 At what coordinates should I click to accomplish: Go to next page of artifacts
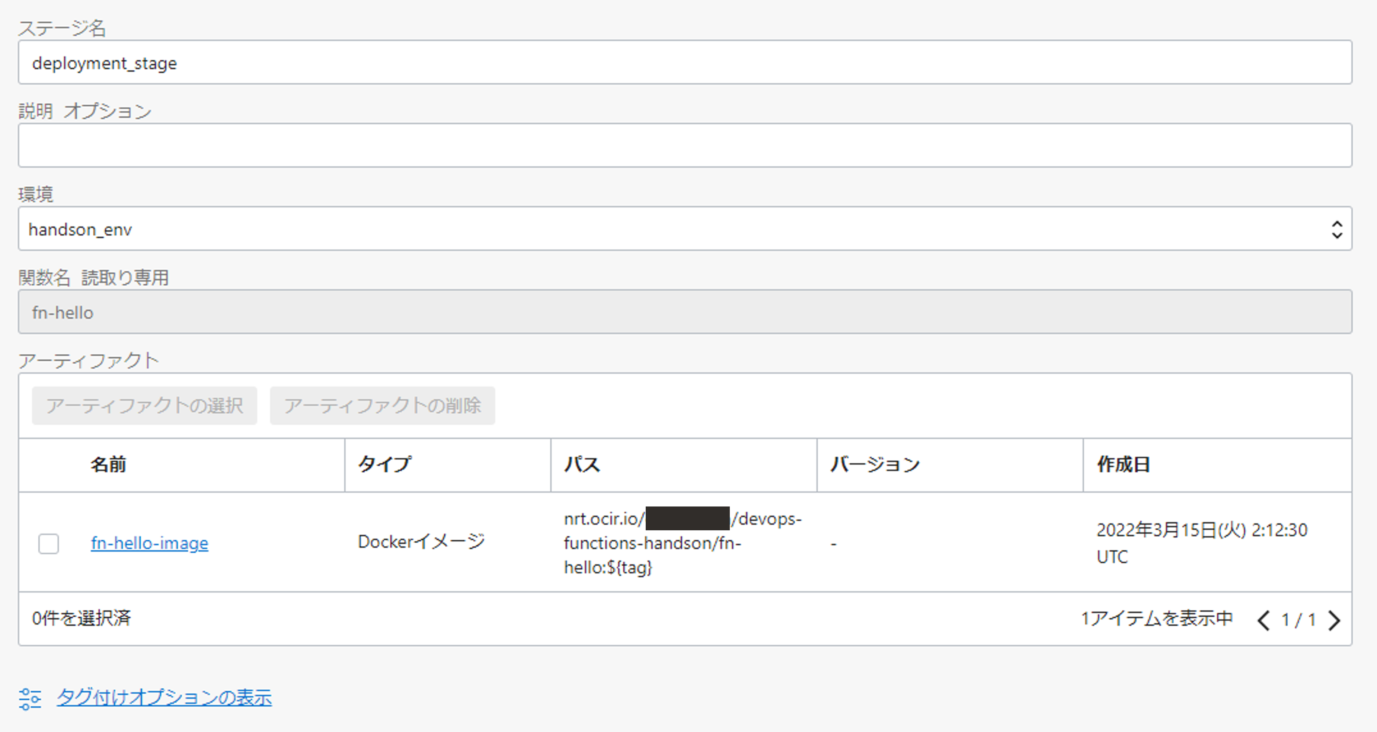[x=1335, y=620]
